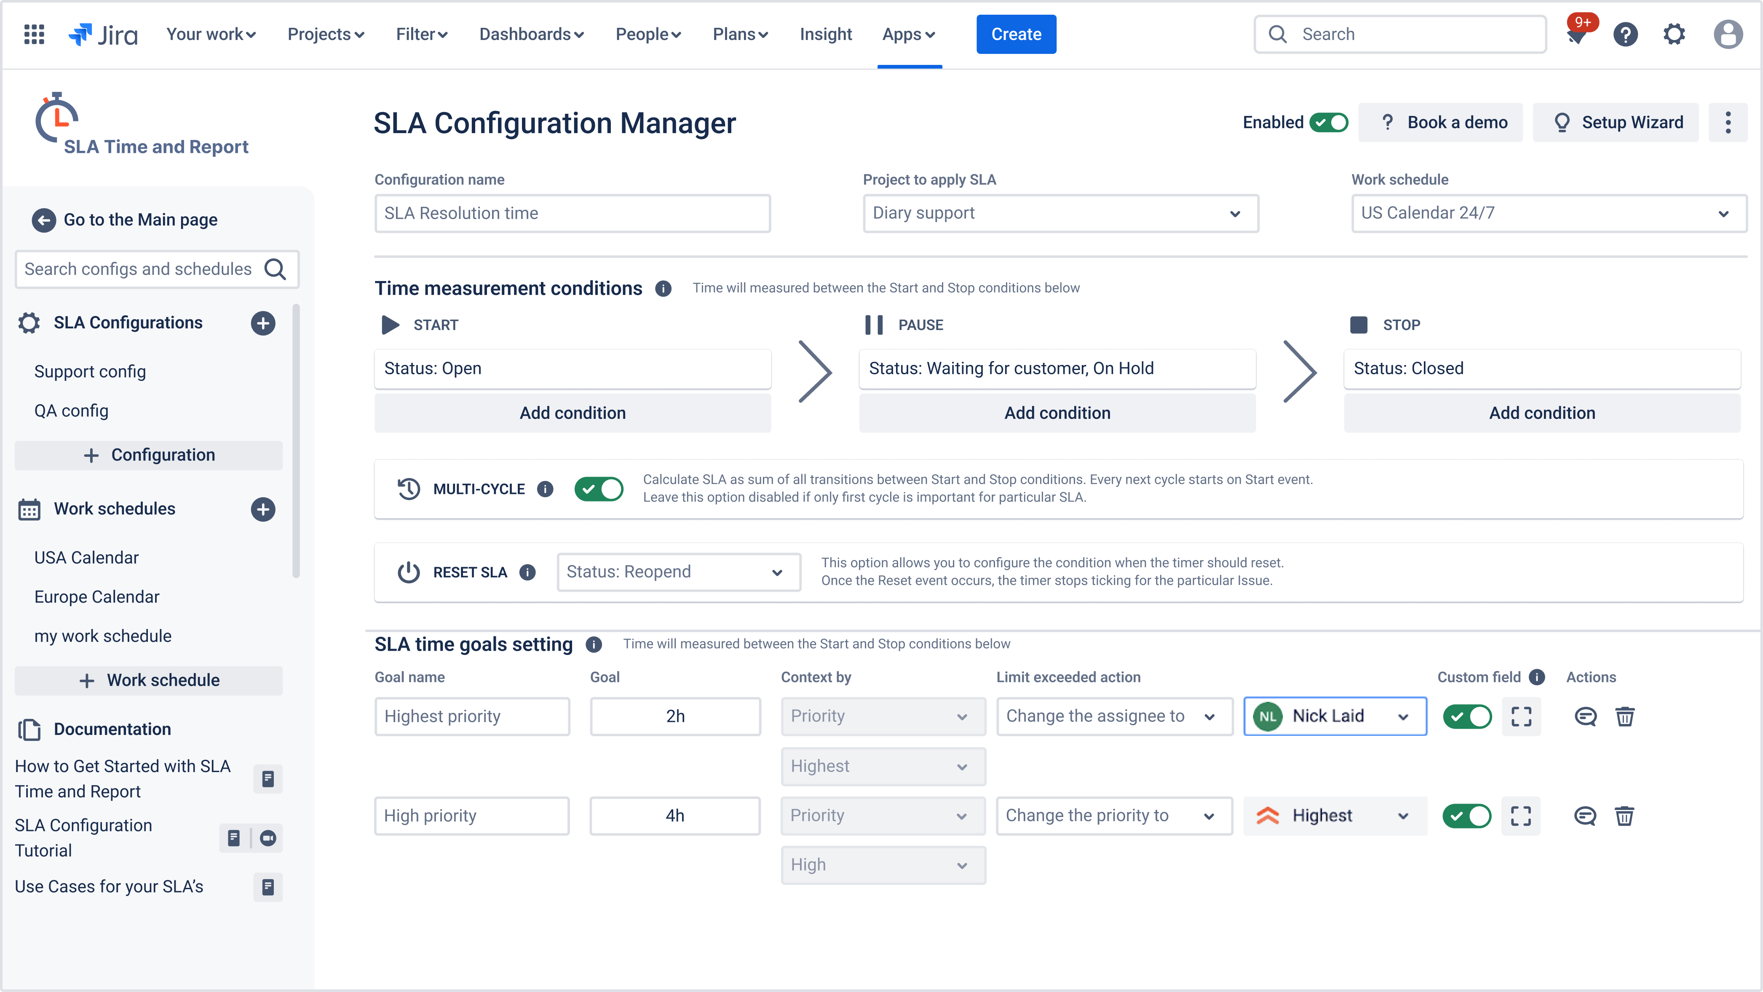Click info icon next to Custom field
The width and height of the screenshot is (1763, 992).
(x=1537, y=677)
